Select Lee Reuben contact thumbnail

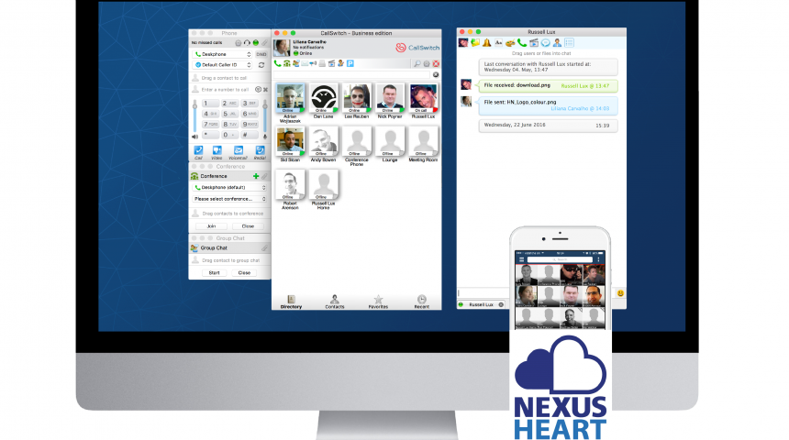coord(357,98)
